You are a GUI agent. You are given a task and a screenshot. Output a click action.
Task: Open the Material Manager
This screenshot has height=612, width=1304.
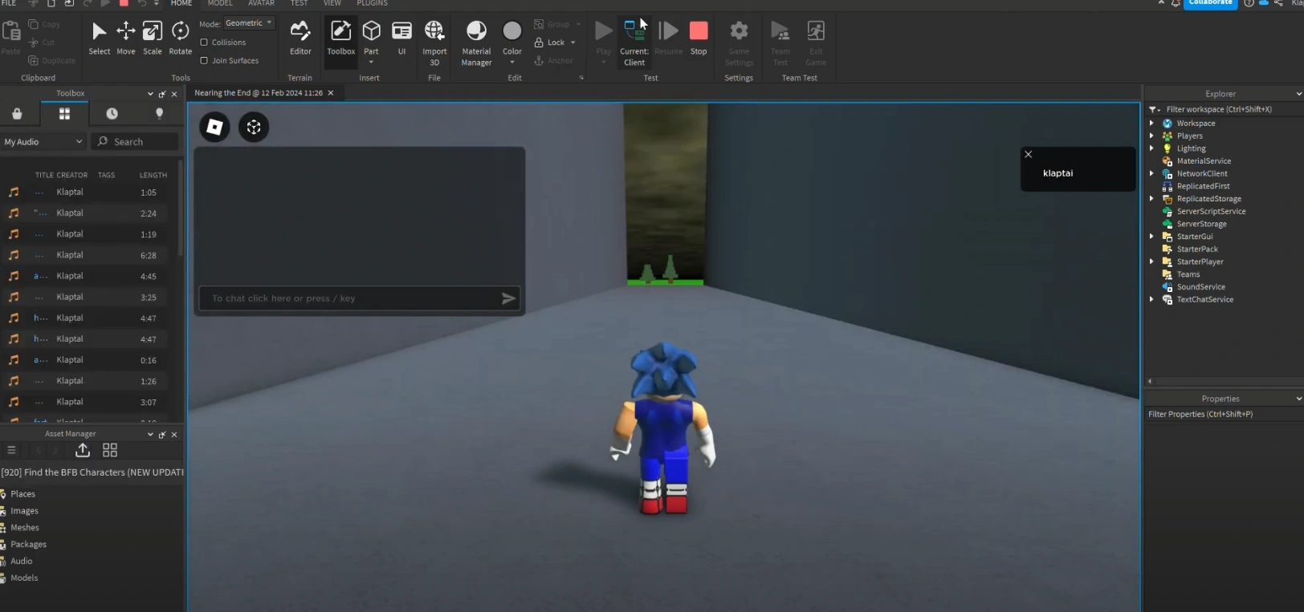(x=476, y=43)
